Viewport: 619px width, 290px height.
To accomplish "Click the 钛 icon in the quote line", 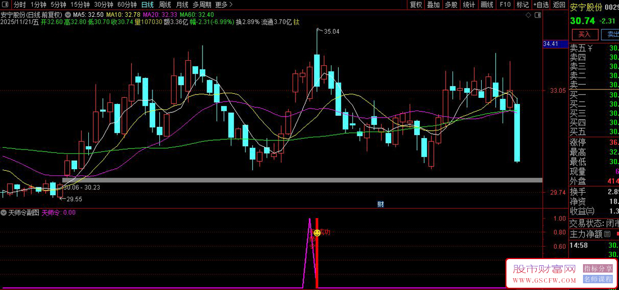I will coord(296,22).
